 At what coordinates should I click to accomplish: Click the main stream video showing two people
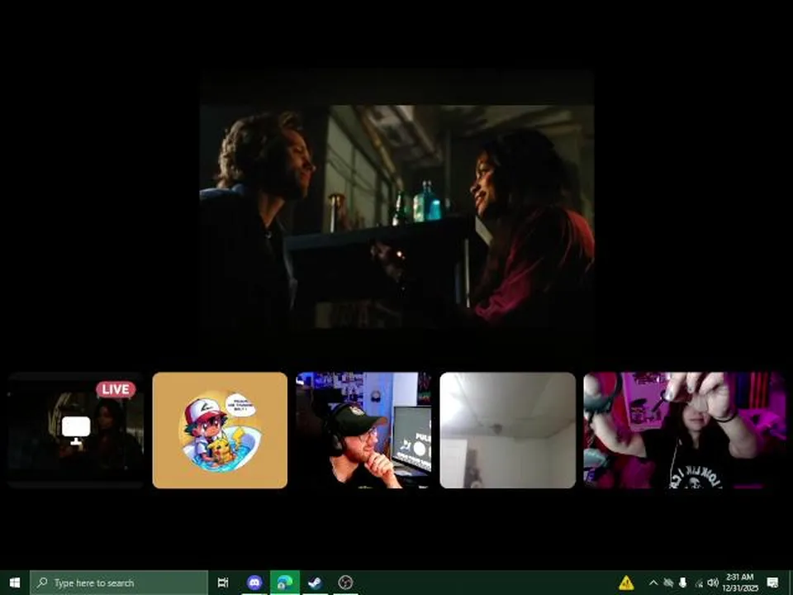[397, 217]
